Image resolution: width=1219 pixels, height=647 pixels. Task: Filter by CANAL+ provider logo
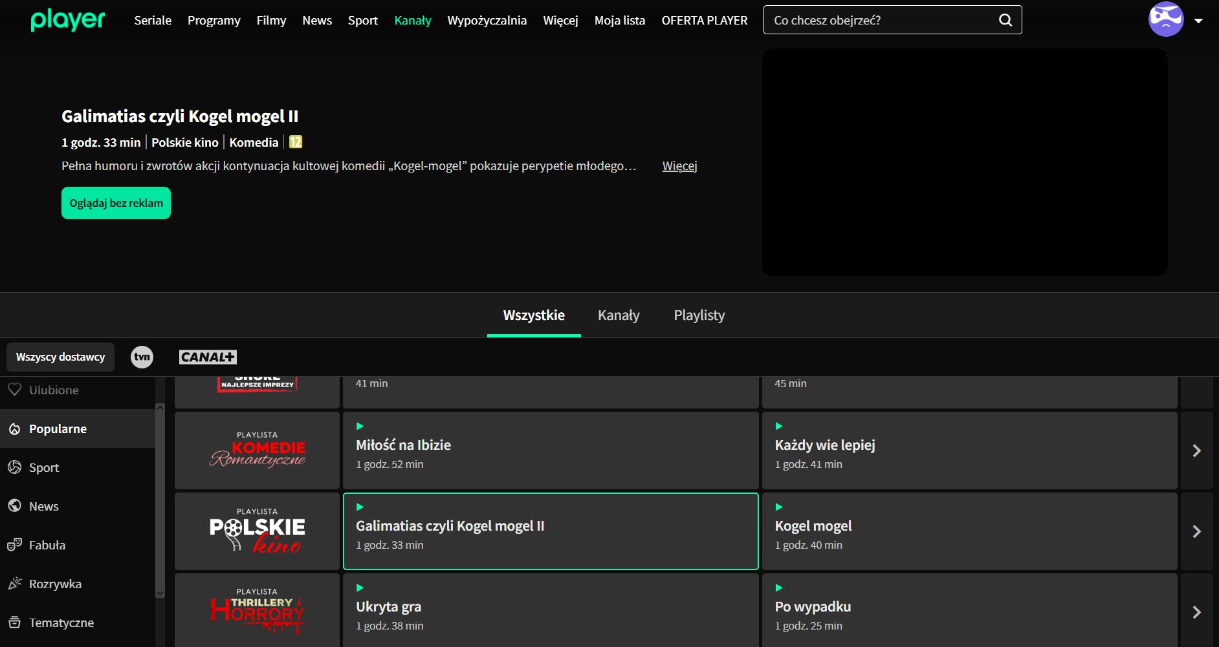[x=208, y=357]
